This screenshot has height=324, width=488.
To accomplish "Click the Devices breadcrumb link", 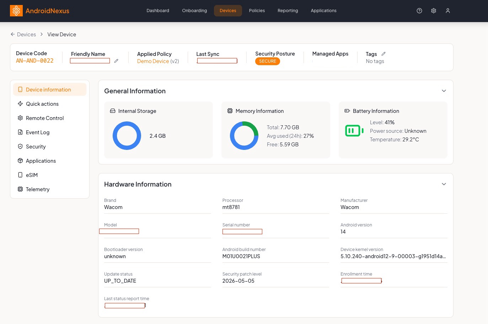I will pos(26,35).
